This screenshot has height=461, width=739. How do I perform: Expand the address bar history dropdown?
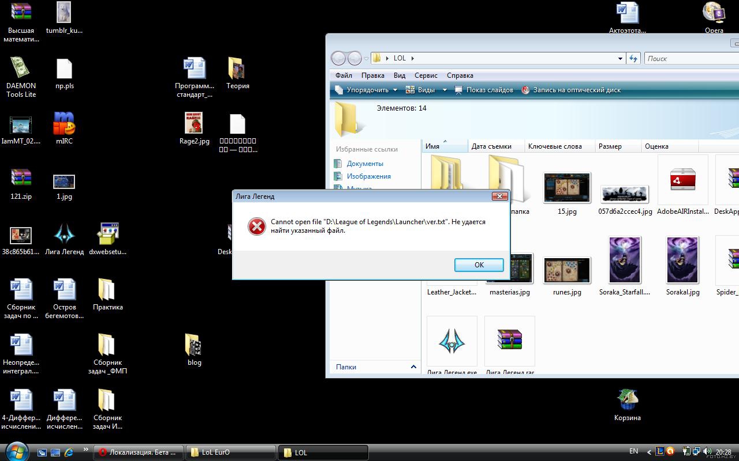tap(620, 58)
